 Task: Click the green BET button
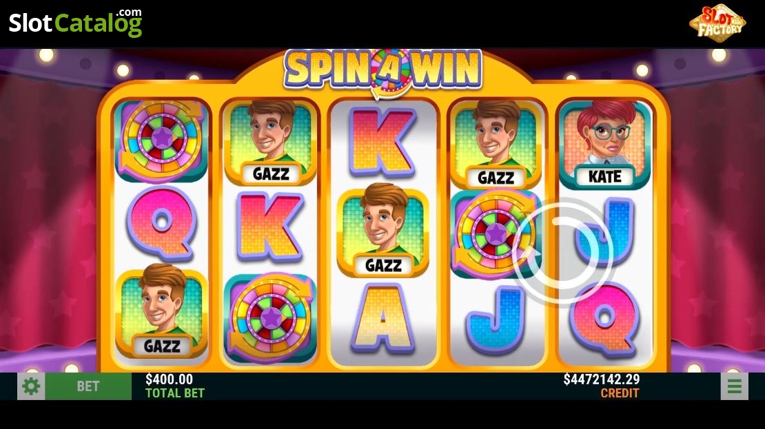click(x=88, y=386)
